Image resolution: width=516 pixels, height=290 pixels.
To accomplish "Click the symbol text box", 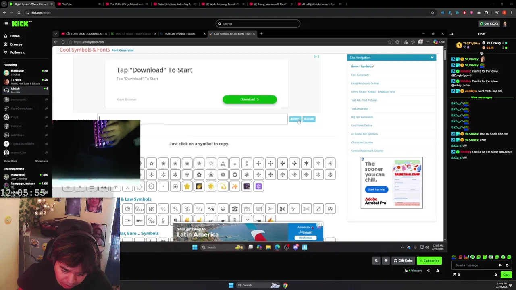I will click(x=193, y=119).
